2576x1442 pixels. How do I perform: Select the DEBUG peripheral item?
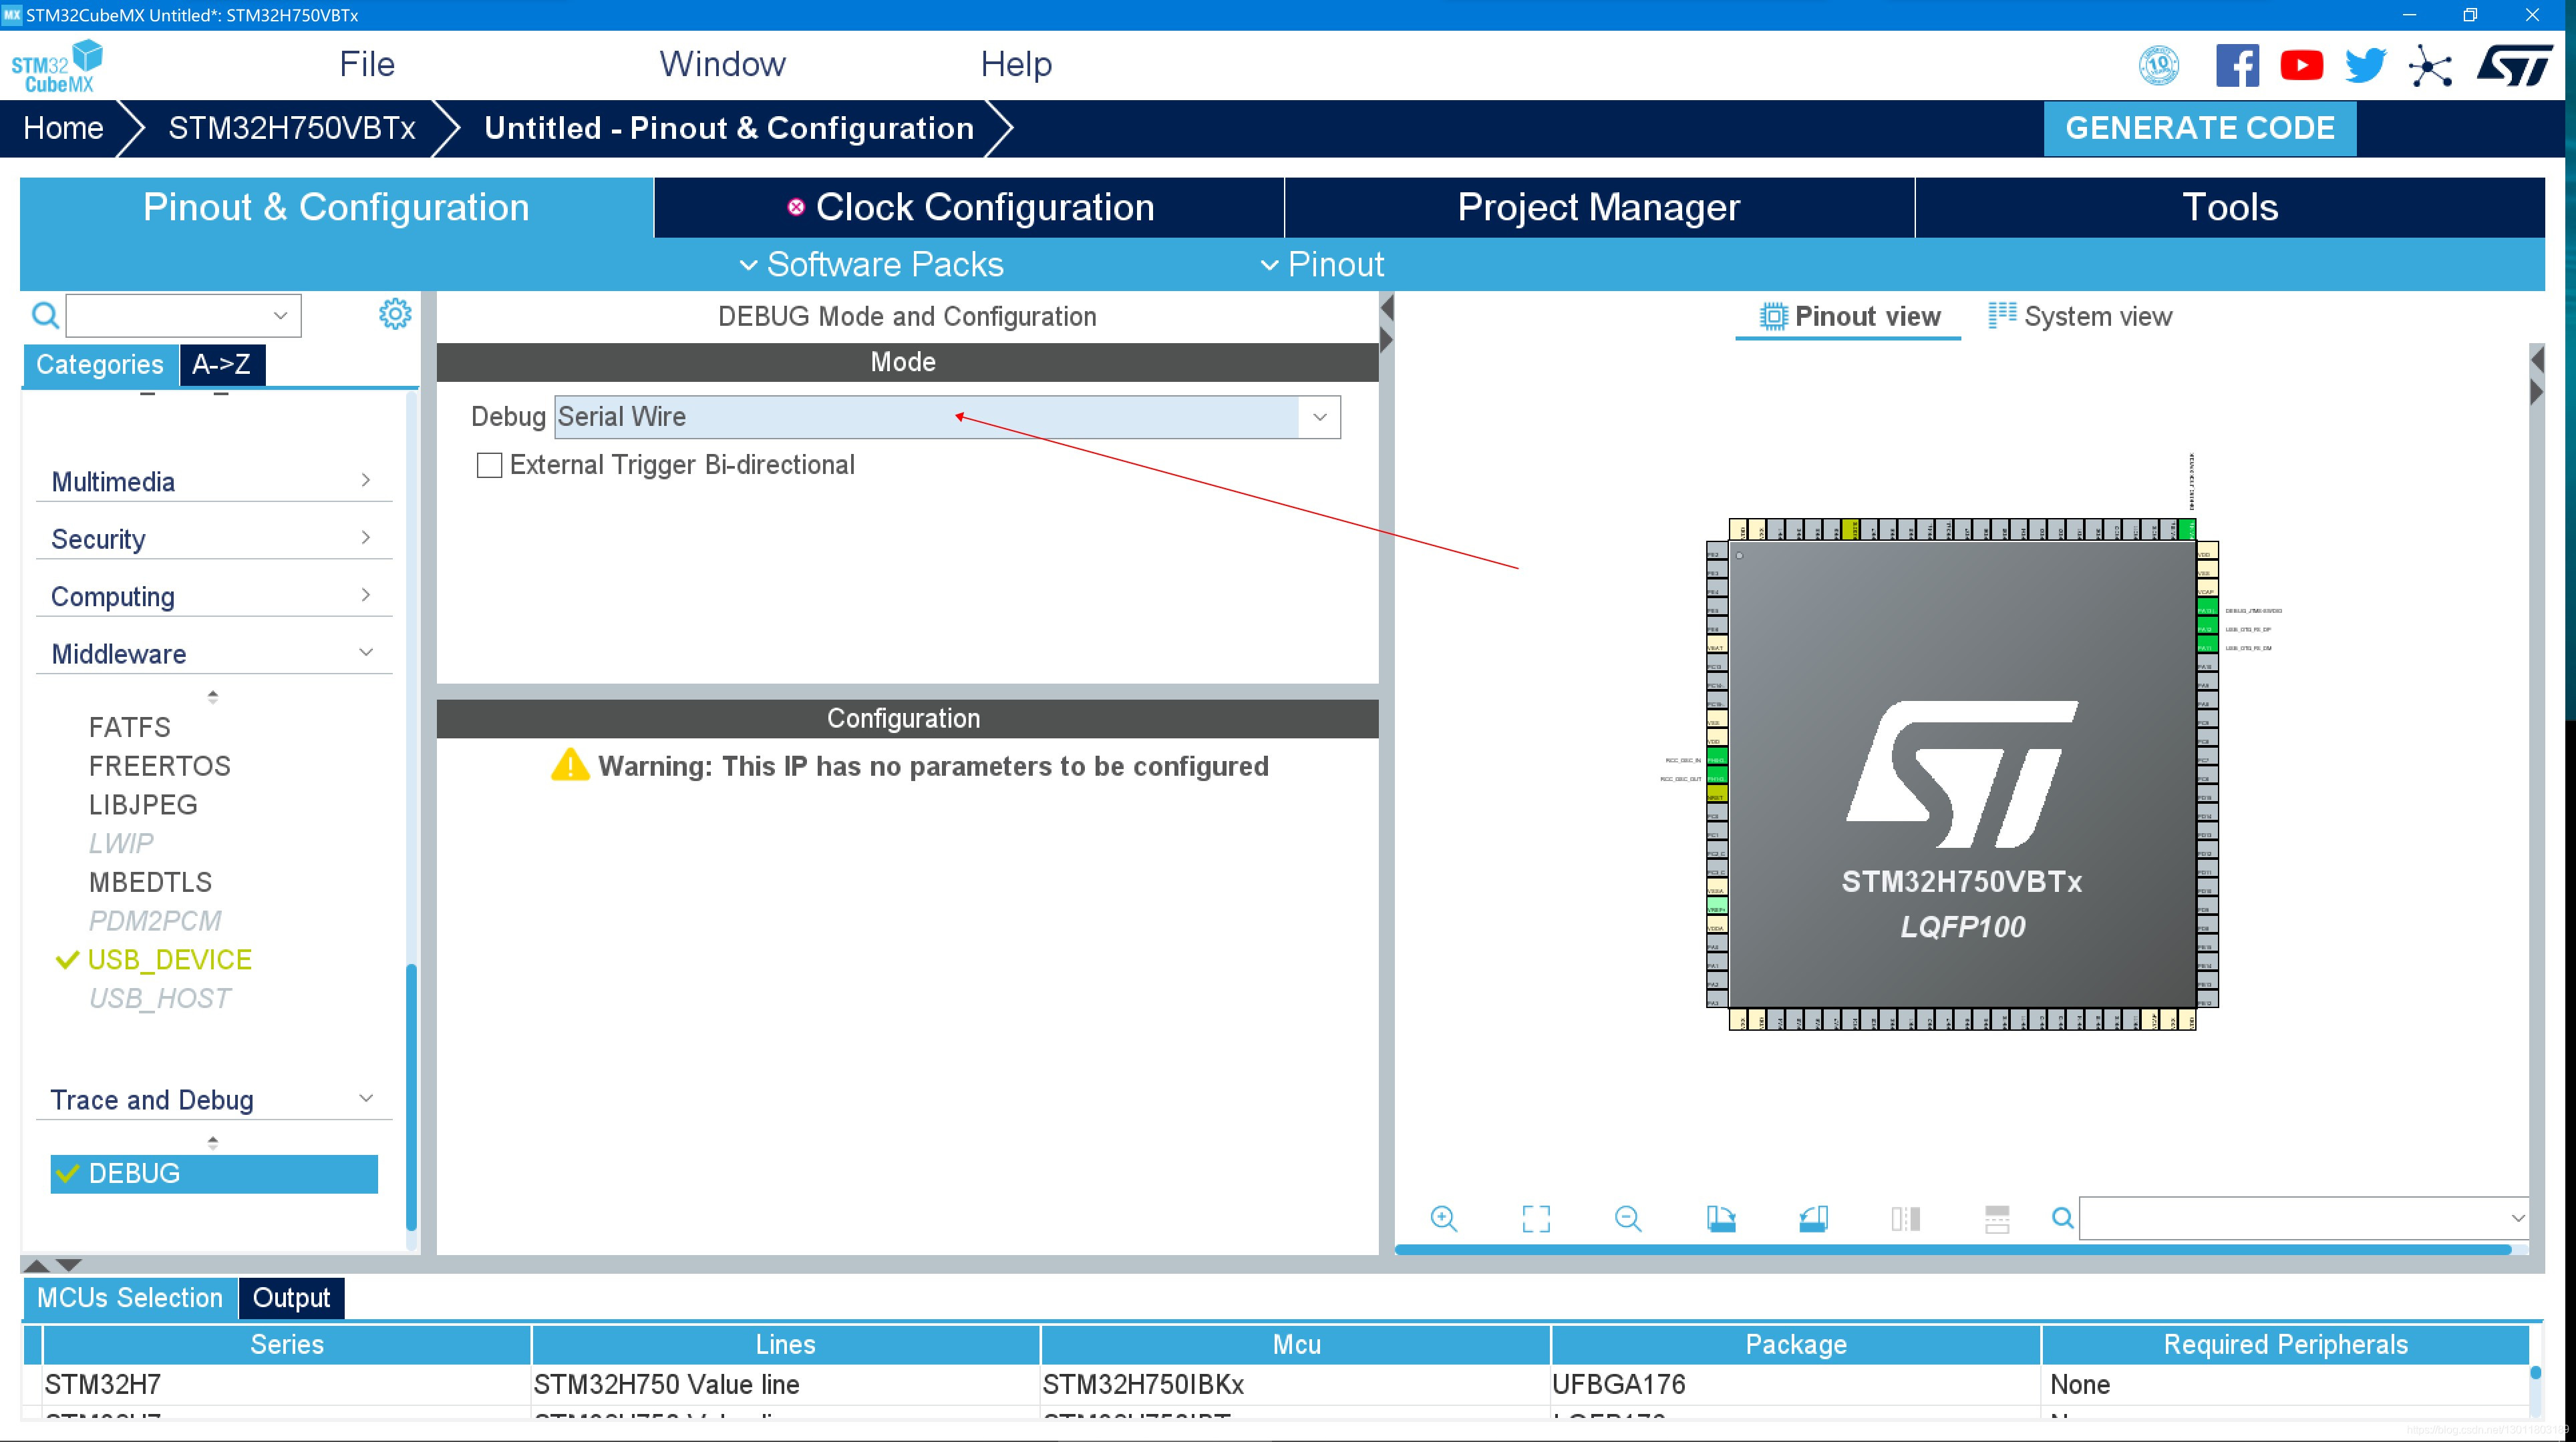pyautogui.click(x=214, y=1173)
